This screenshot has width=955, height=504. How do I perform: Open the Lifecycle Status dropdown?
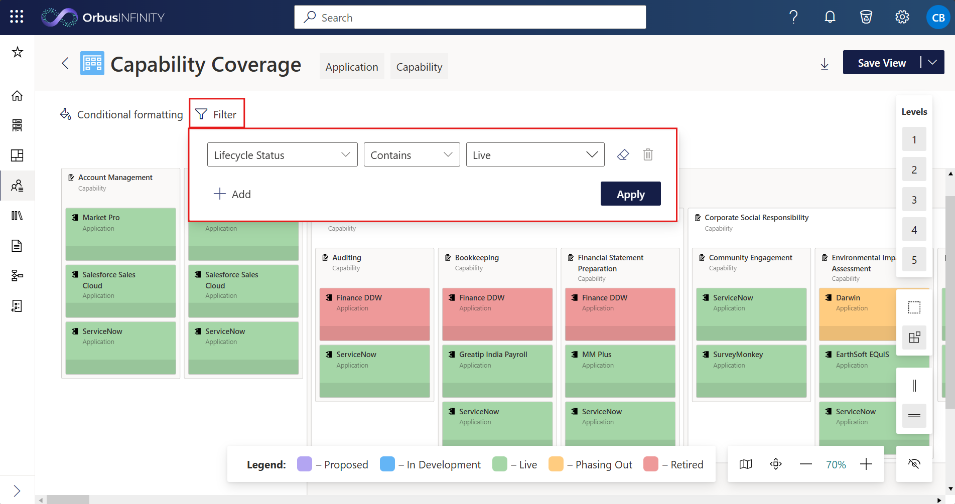pyautogui.click(x=282, y=154)
